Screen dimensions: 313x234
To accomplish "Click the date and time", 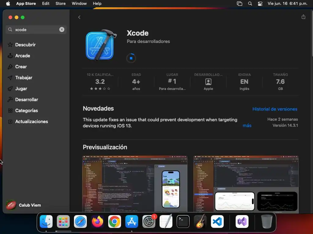I will pos(287,3).
